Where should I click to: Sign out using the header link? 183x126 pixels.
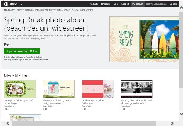[x=173, y=4]
